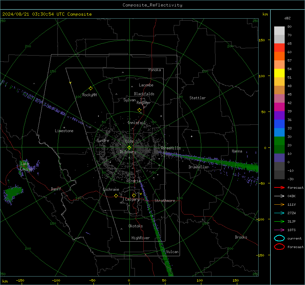Click the Olds city label
The height and width of the screenshot is (285, 305).
[x=129, y=141]
